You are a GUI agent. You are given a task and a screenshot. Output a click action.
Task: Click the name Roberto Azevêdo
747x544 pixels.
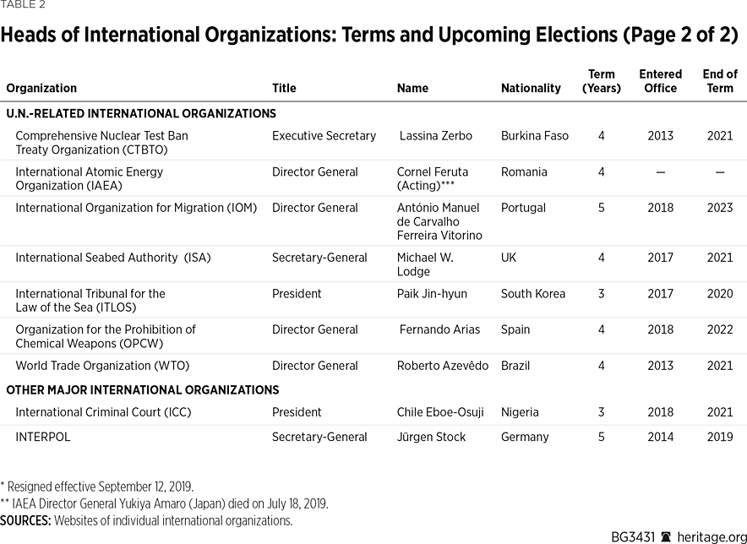coord(443,366)
